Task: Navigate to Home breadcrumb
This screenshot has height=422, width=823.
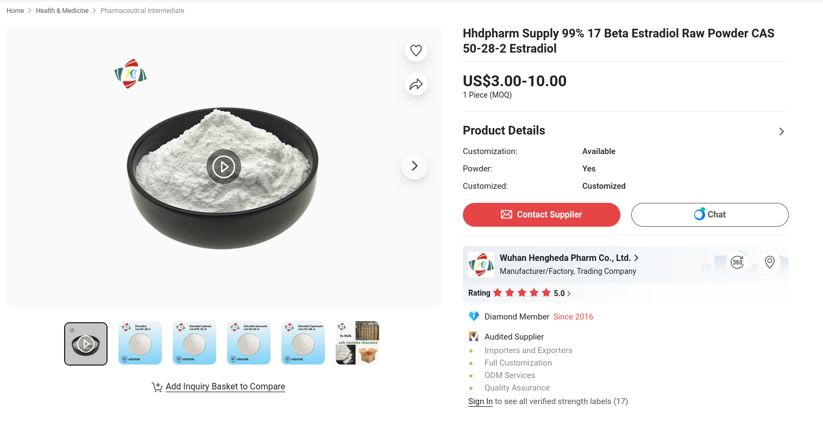Action: point(15,11)
